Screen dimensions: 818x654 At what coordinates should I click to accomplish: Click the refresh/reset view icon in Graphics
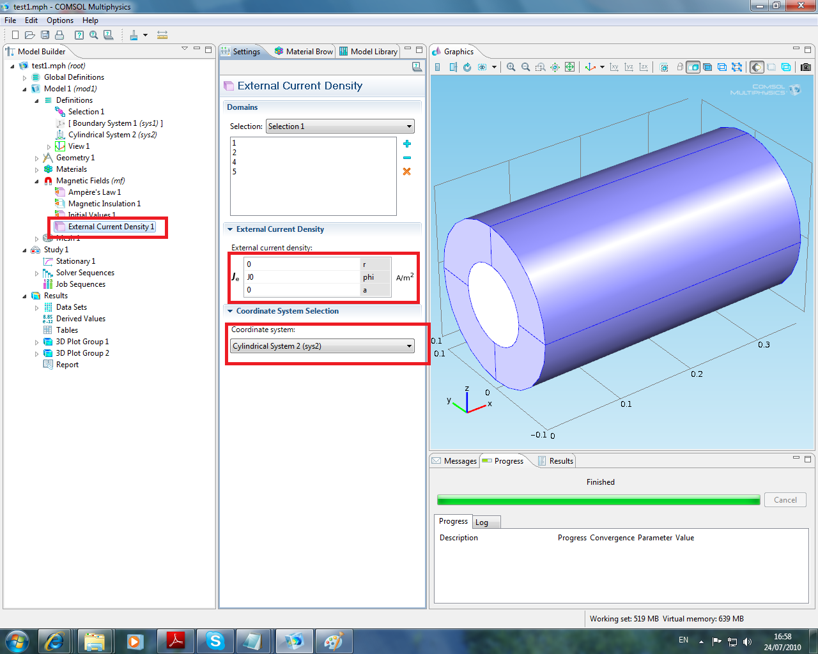[x=467, y=67]
